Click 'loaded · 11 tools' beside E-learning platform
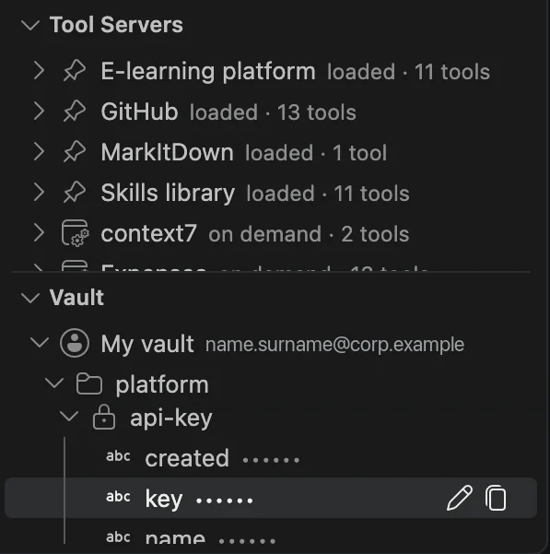Screen dimensions: 550x554 click(x=408, y=72)
